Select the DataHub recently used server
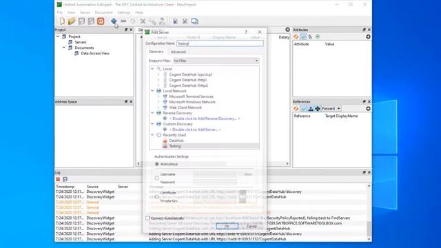The image size is (441, 248). [176, 141]
